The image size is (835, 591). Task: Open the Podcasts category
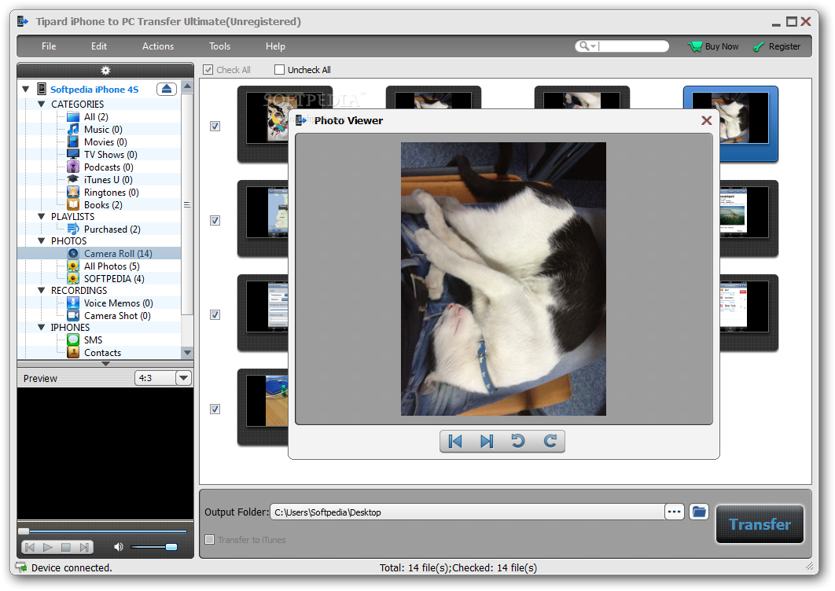pos(108,167)
